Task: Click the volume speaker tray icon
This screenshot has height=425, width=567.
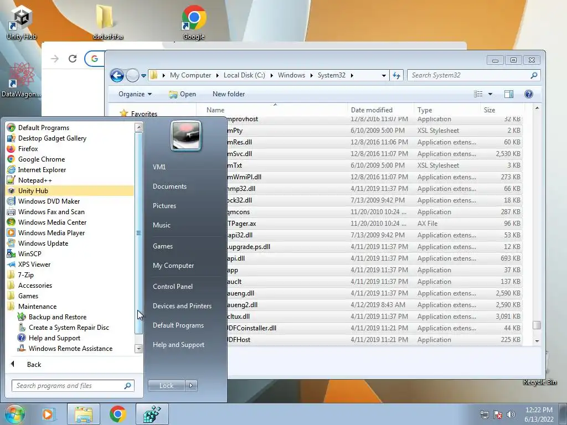Action: (511, 414)
